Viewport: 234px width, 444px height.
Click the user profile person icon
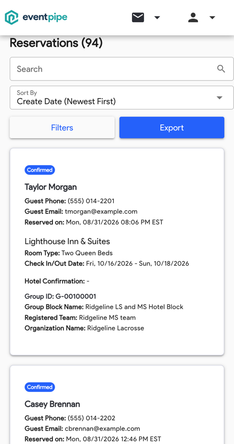(x=193, y=18)
